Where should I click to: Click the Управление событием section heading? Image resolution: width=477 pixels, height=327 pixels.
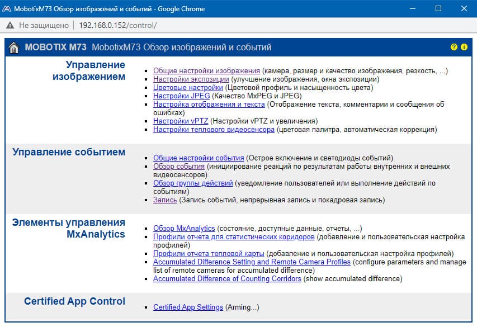69,152
